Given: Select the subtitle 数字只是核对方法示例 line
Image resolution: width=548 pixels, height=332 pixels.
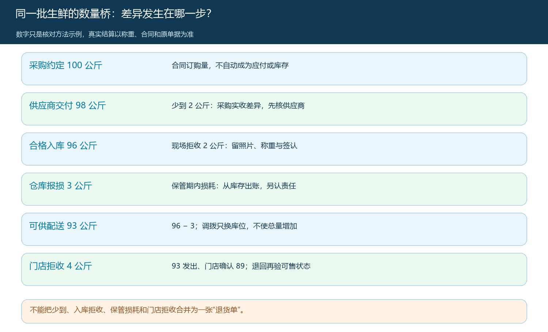Looking at the screenshot, I should [105, 34].
